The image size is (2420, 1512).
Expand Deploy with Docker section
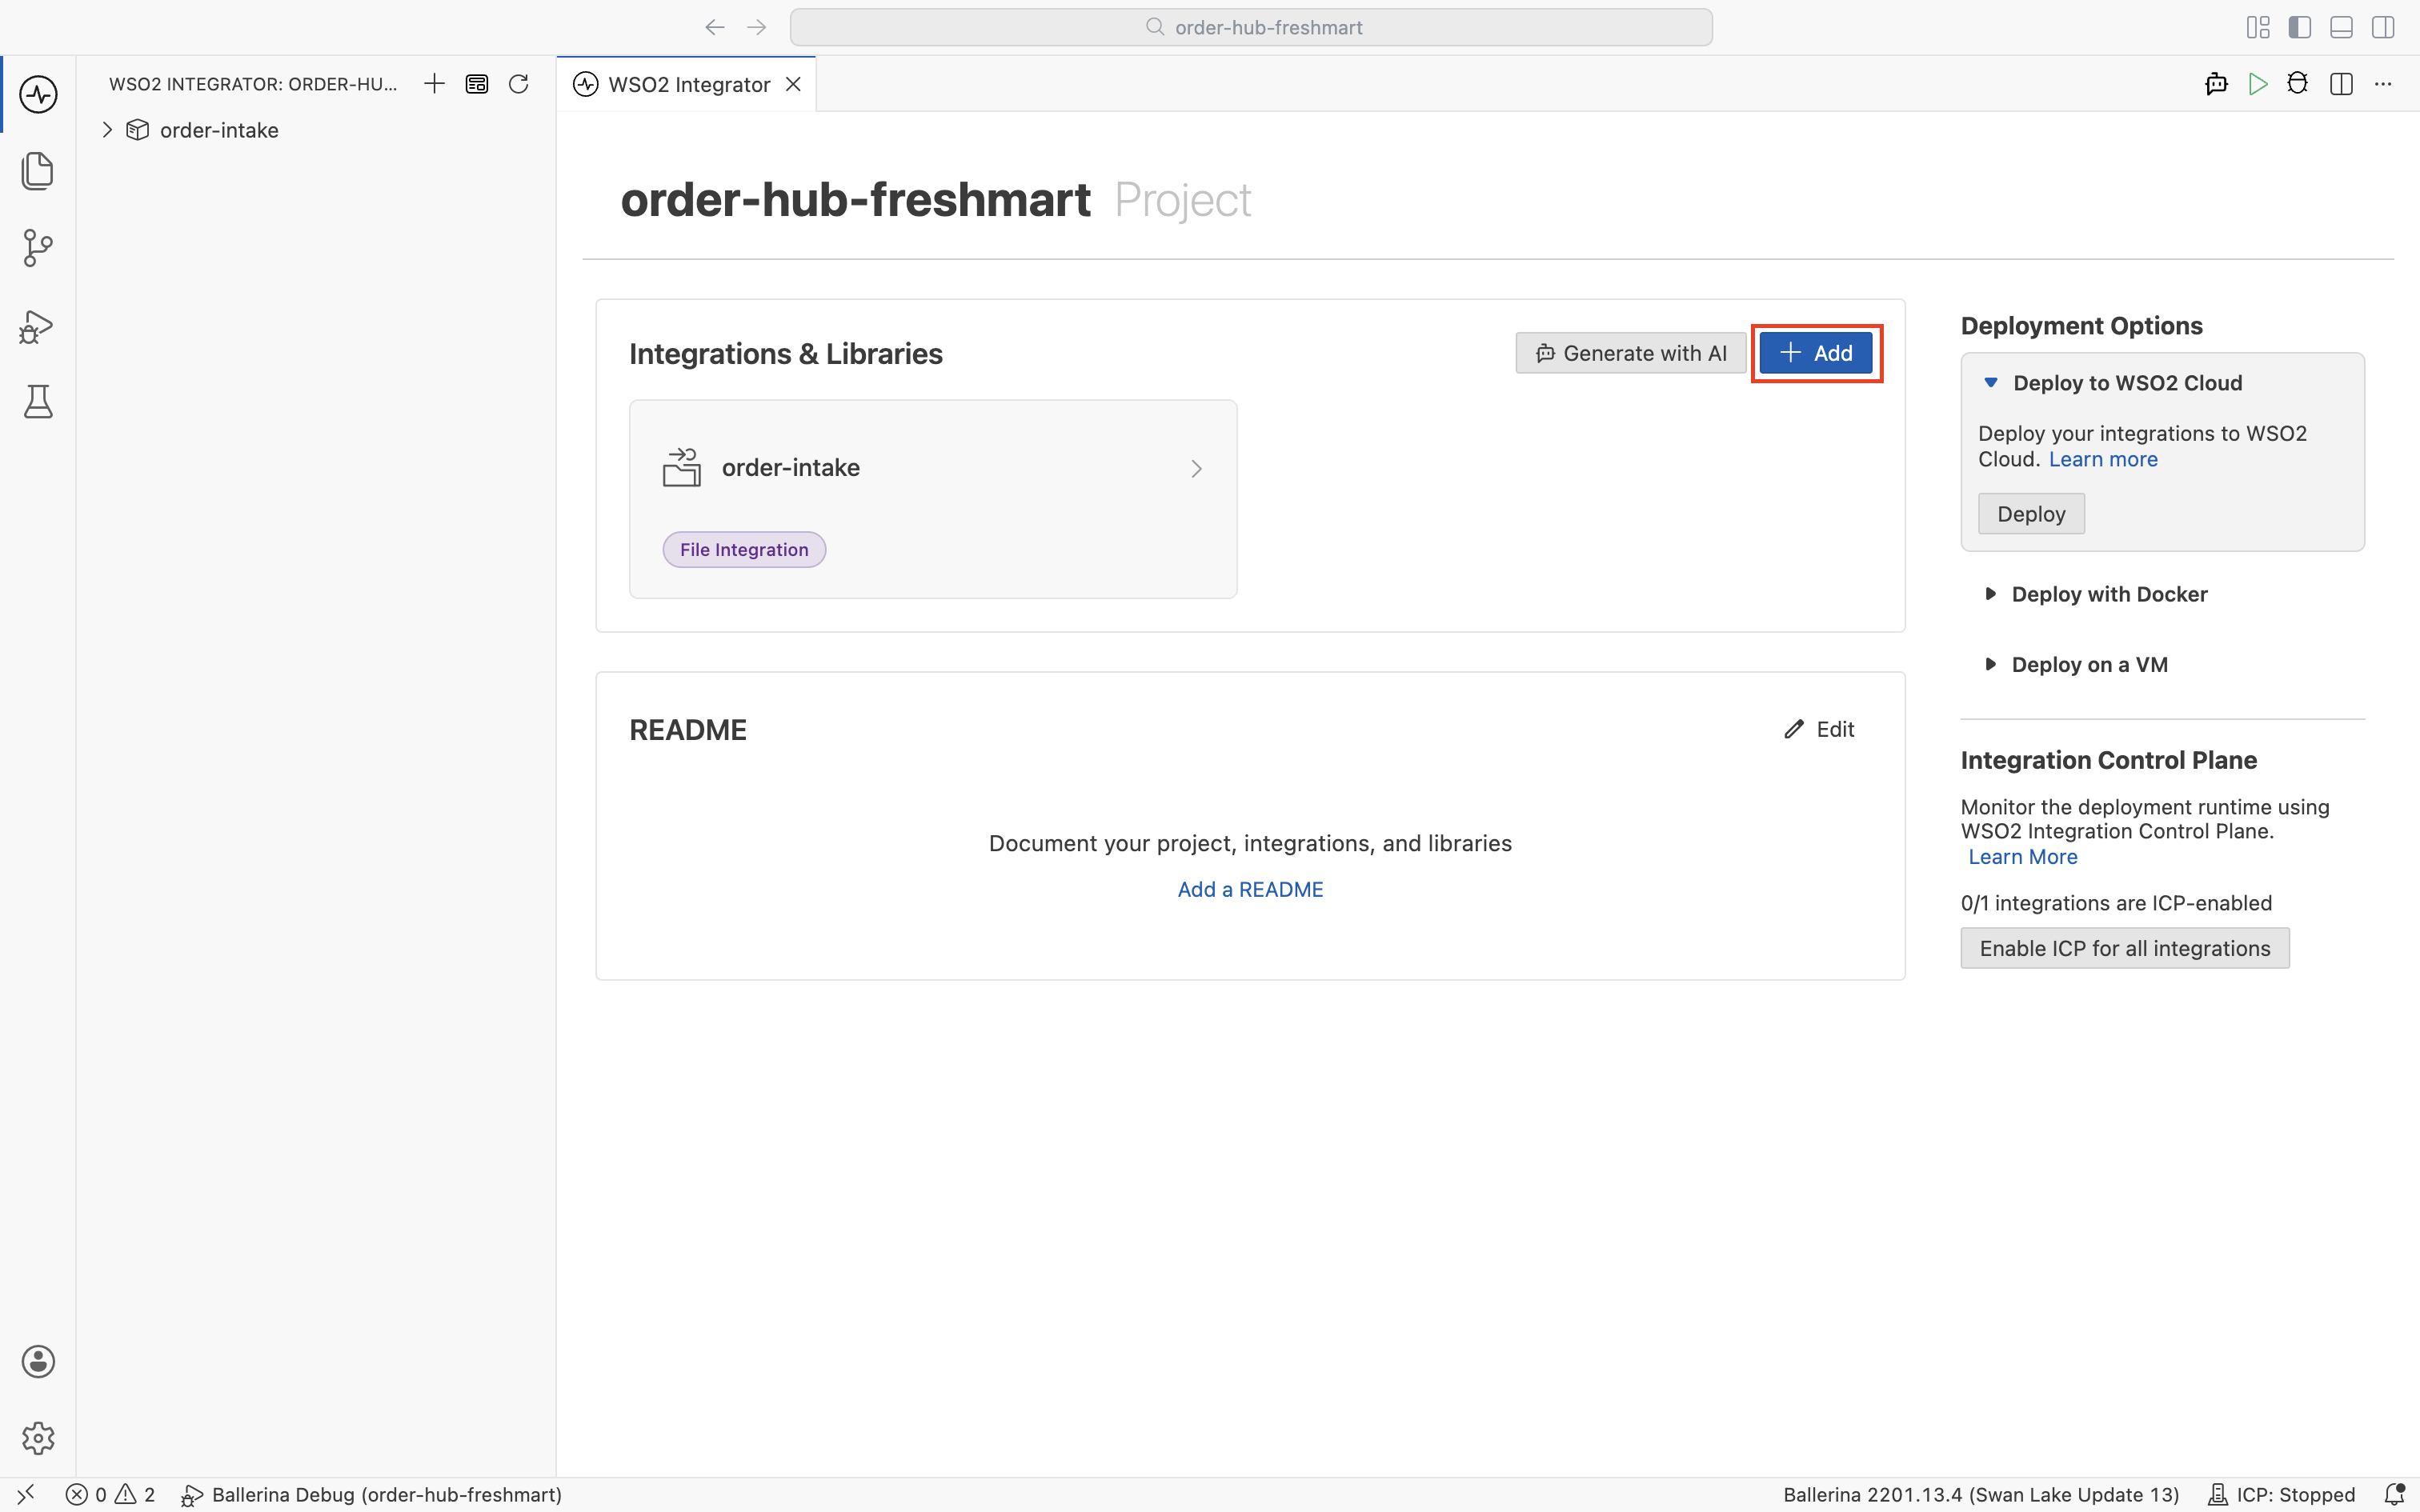coord(1990,594)
